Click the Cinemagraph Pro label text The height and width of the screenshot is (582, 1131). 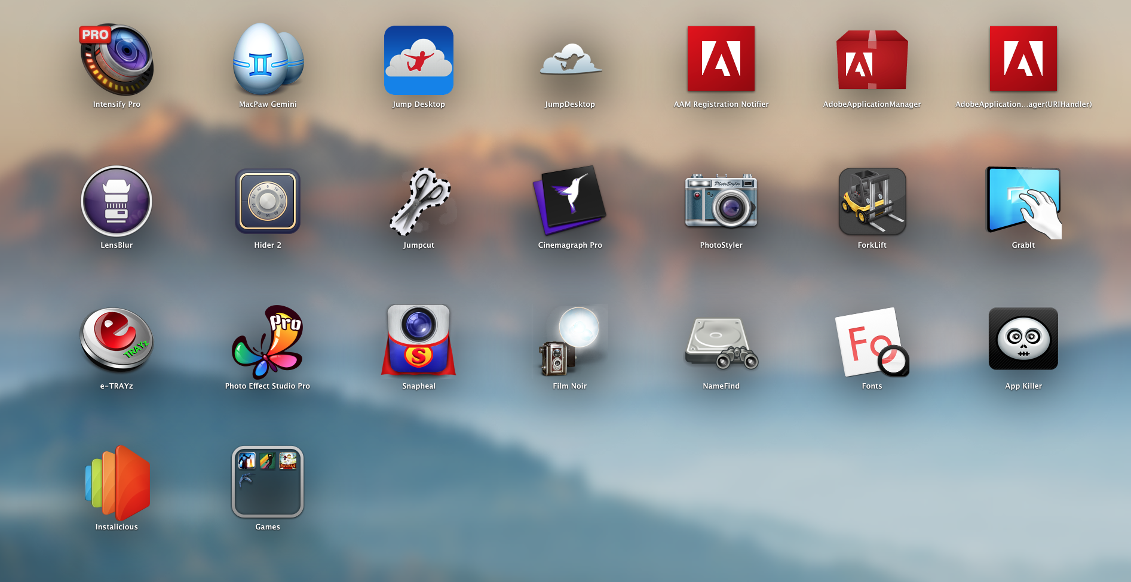(570, 245)
